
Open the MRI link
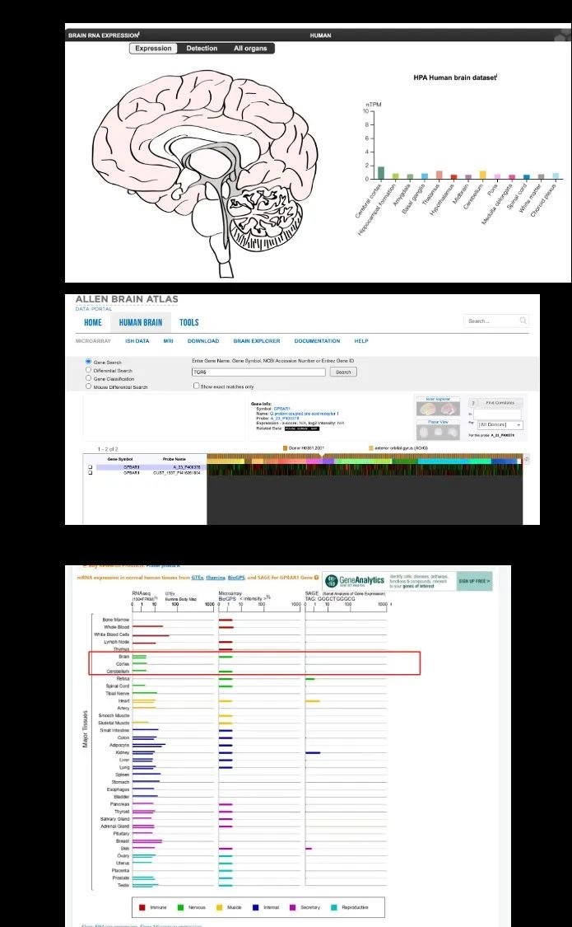pyautogui.click(x=168, y=341)
